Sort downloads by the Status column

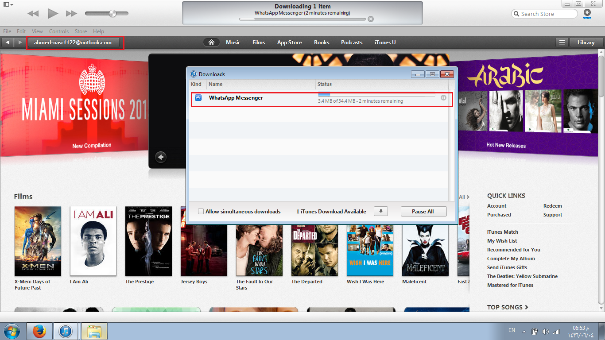pyautogui.click(x=382, y=84)
